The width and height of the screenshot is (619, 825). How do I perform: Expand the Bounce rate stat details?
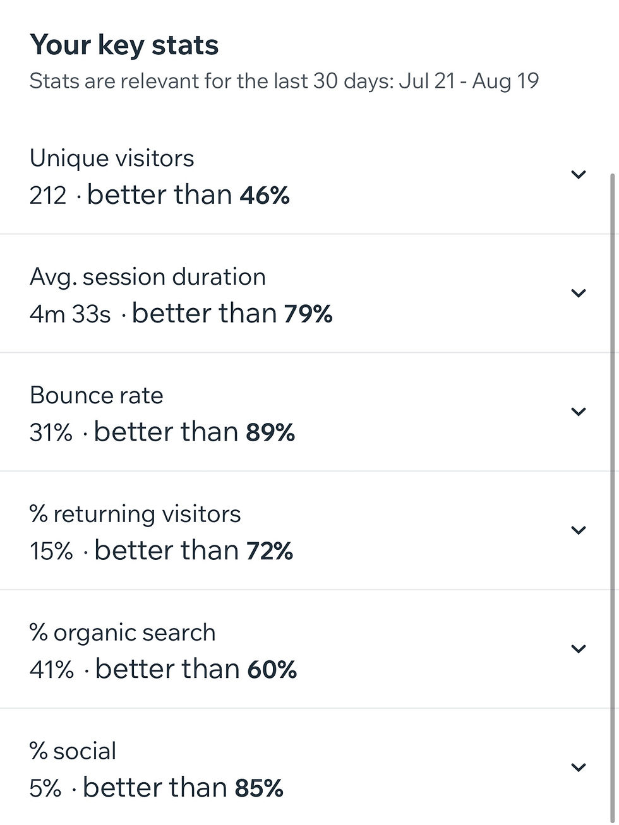(x=579, y=411)
